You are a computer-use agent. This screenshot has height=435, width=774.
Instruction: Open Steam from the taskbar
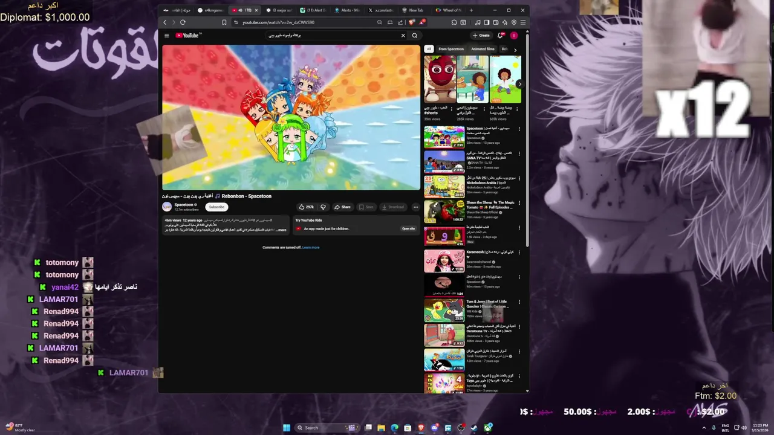tap(475, 428)
